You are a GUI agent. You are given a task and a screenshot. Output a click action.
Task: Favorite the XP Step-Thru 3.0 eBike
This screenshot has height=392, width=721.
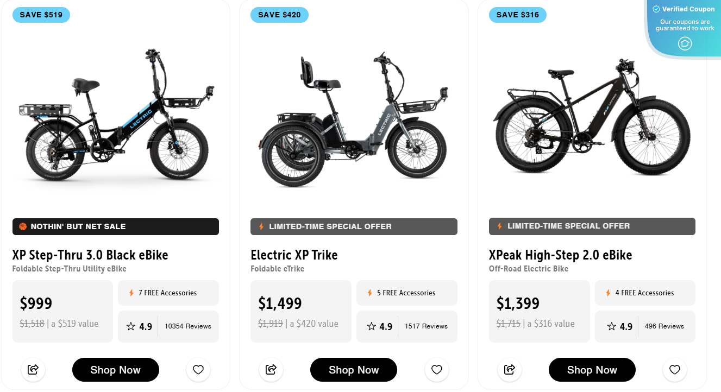[x=198, y=370]
